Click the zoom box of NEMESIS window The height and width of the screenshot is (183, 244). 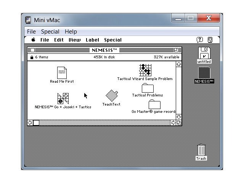coord(176,50)
